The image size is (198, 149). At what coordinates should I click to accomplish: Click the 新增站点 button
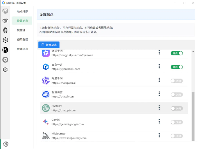pos(49,45)
